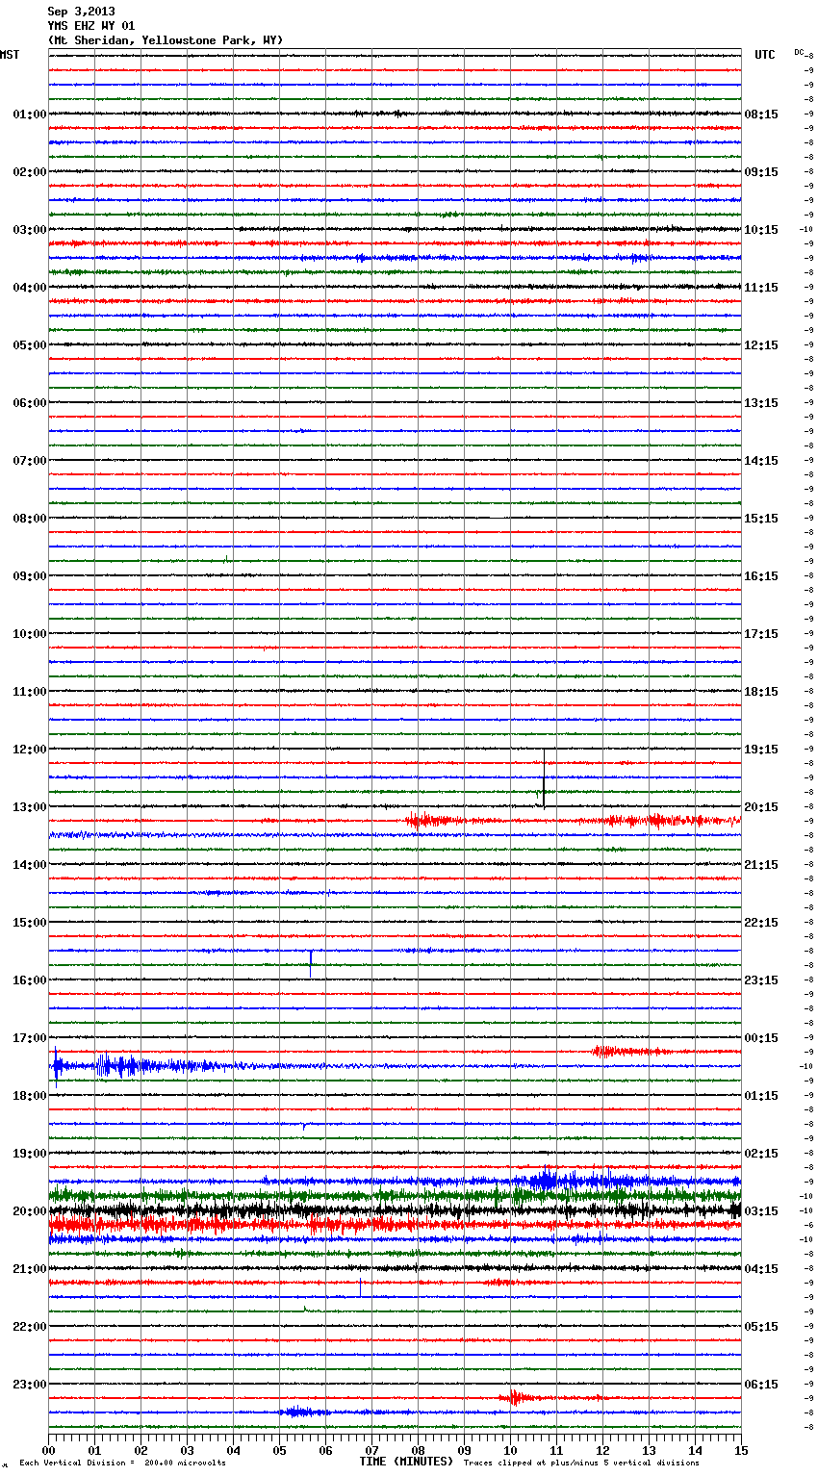This screenshot has height=1476, width=818.
Task: Click the 00:15 UTC time label
Action: (x=761, y=1038)
